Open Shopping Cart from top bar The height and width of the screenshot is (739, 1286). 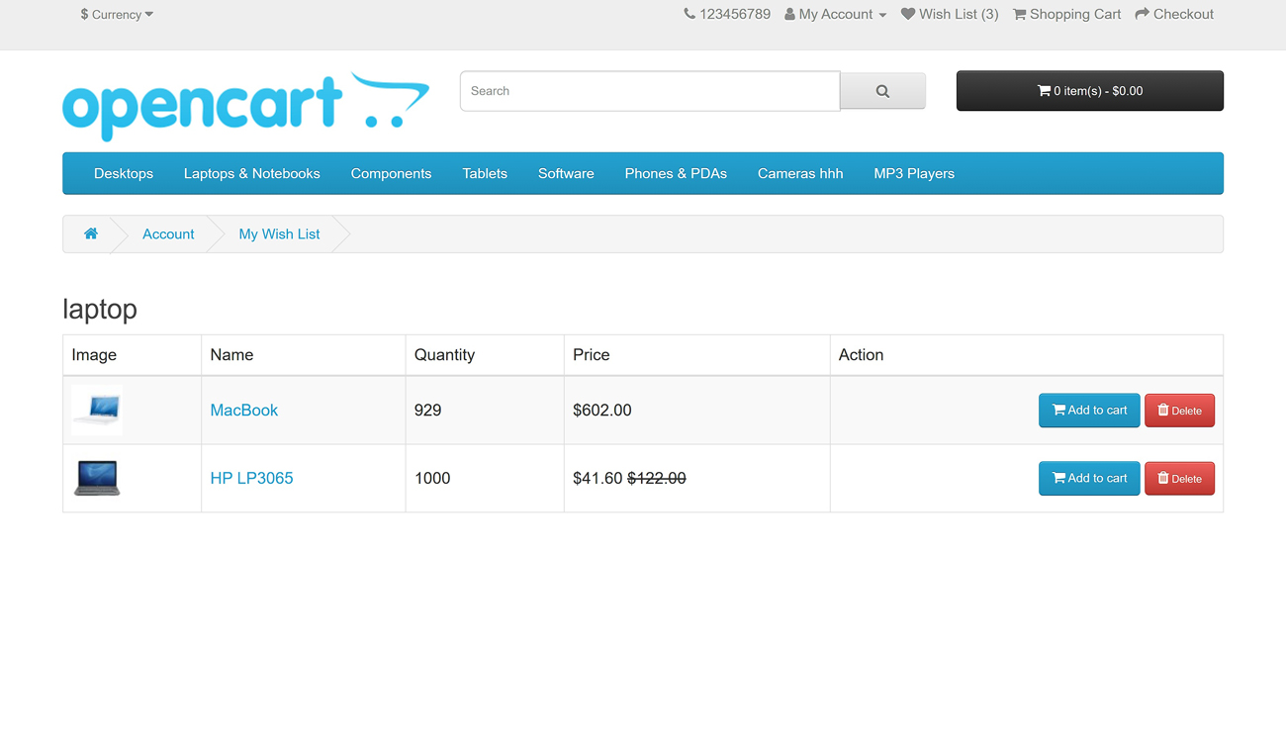click(x=1066, y=14)
